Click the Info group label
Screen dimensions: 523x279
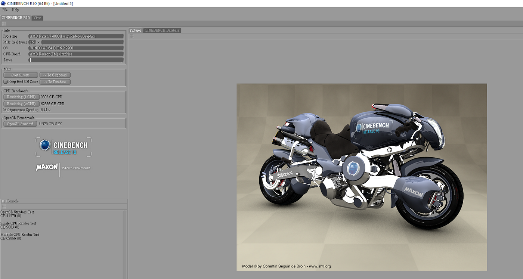pyautogui.click(x=7, y=30)
